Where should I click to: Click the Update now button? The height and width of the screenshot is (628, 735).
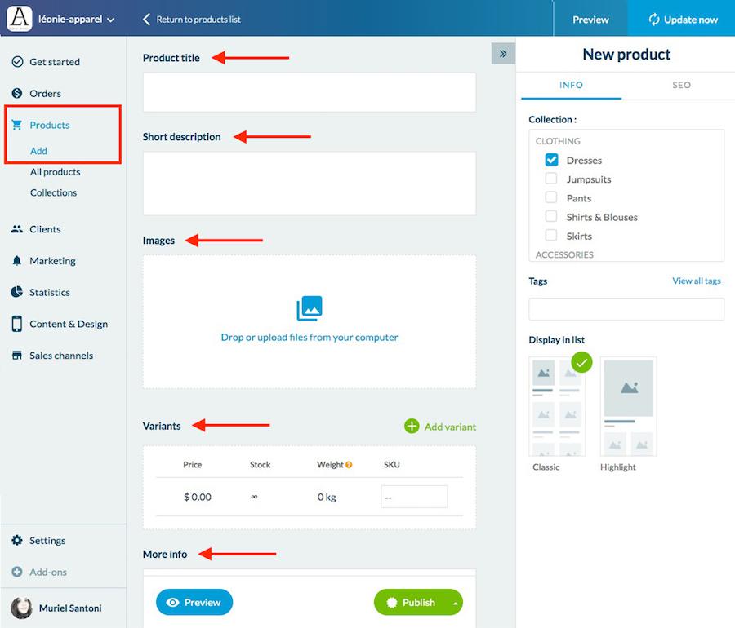pos(683,20)
